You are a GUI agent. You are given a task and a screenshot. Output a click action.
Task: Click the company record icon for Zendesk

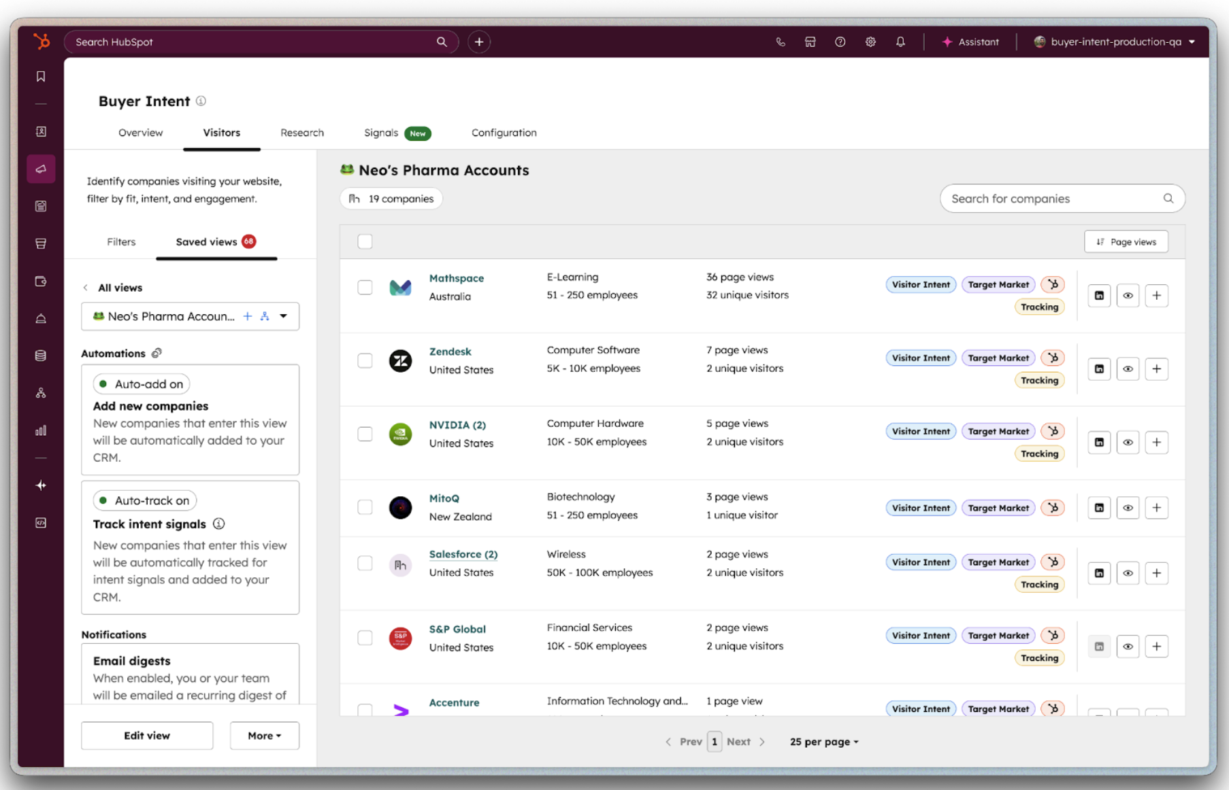click(1099, 369)
